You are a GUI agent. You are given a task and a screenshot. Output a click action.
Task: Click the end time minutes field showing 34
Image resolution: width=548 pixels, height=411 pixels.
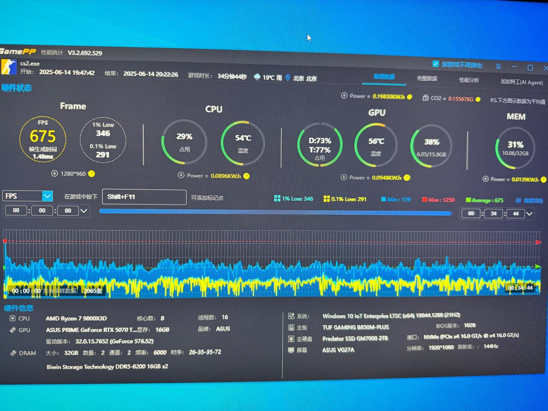coord(494,213)
